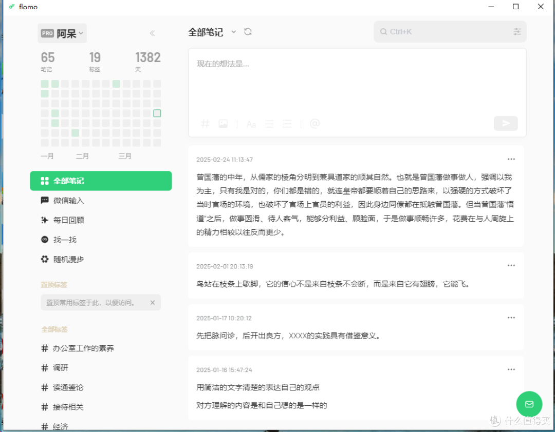Image resolution: width=555 pixels, height=432 pixels.
Task: Open more options for 2025-02-24 note
Action: tap(511, 160)
